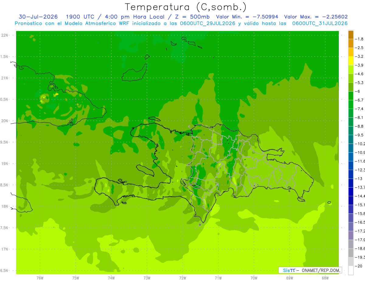Click the '-6.7' legend value

point(359,100)
